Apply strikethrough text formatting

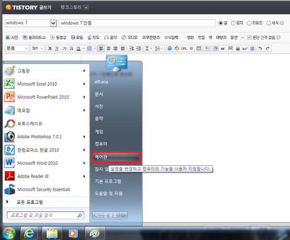point(71,49)
